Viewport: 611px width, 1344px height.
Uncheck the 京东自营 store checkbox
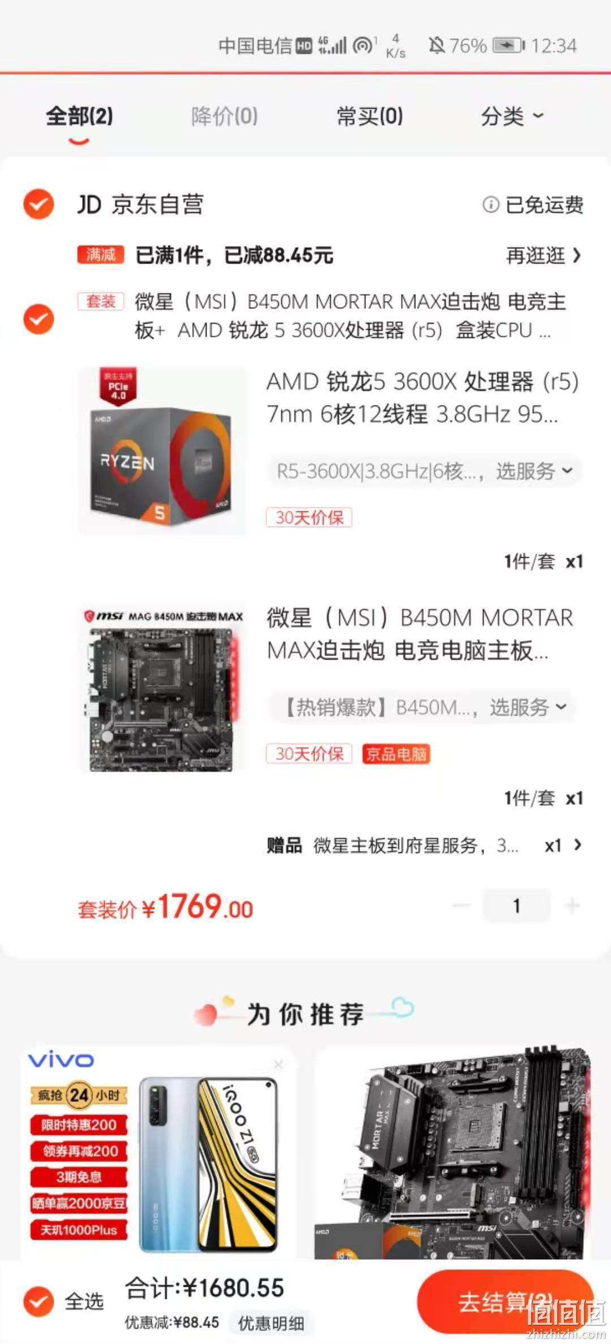point(38,204)
